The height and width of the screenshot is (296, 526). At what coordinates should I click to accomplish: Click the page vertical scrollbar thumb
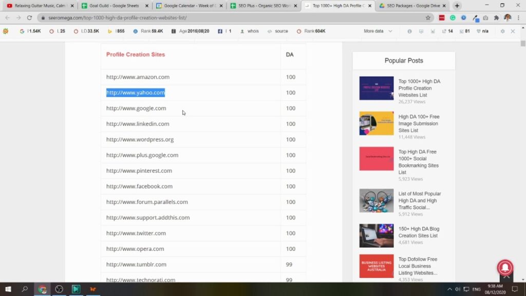pos(523,43)
